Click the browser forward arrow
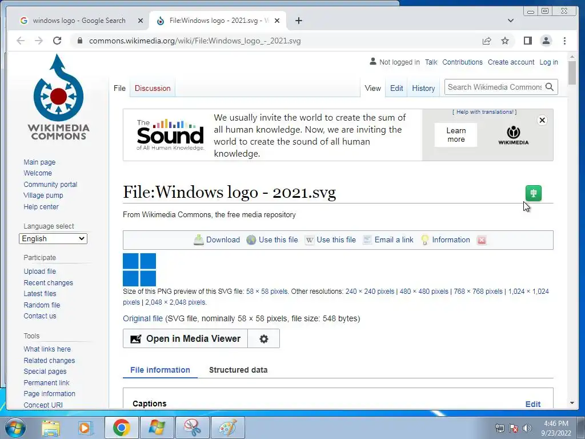This screenshot has width=585, height=439. click(39, 41)
